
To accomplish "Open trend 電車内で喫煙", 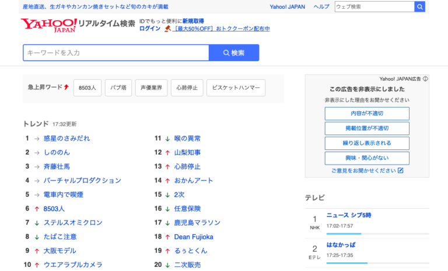I will pos(64,195).
